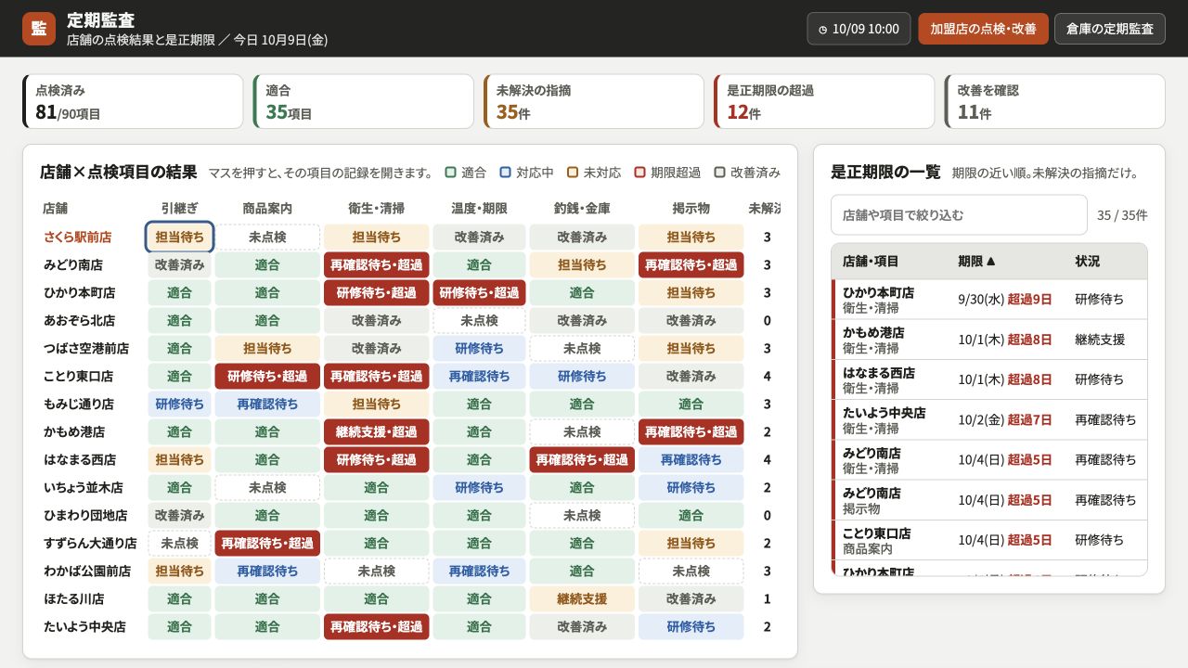1188x668 pixels.
Task: Open もみじ通り店's 引継ぎ 研修待ち cell
Action: 180,405
